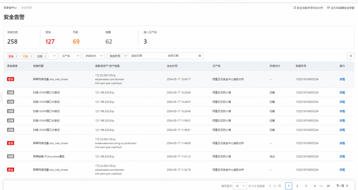This screenshot has height=190, width=358.
Task: Open the 防御动作 filter dropdown
Action: click(x=93, y=56)
